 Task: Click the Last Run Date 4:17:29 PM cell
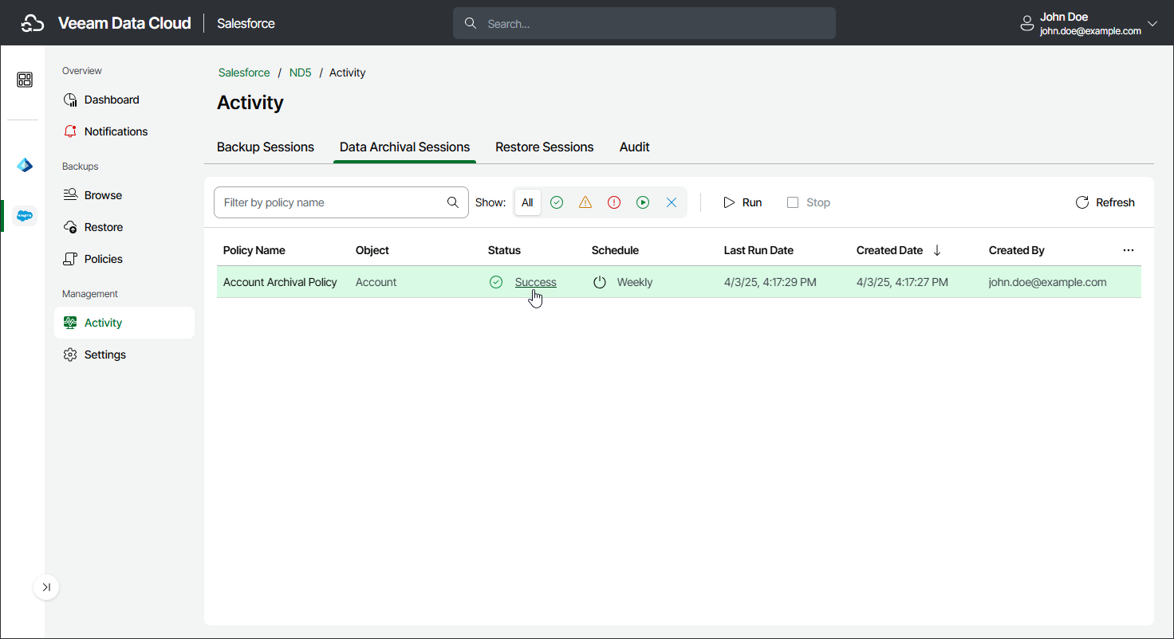click(x=770, y=282)
